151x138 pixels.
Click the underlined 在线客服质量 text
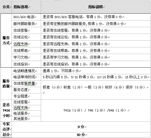(24, 83)
